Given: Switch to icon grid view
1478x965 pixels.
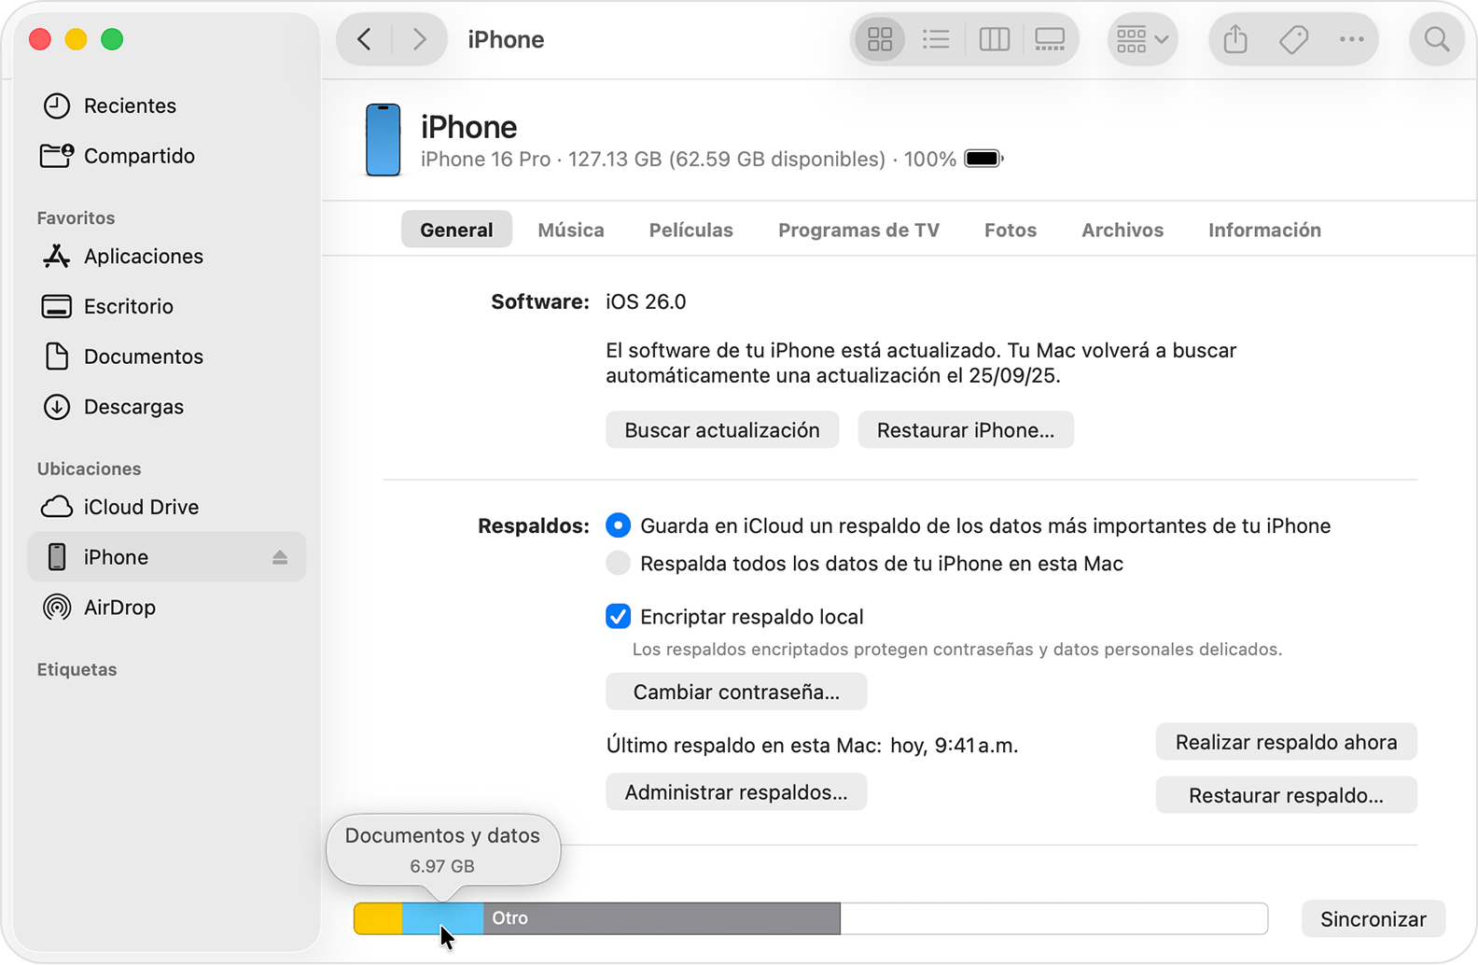Looking at the screenshot, I should [x=880, y=39].
